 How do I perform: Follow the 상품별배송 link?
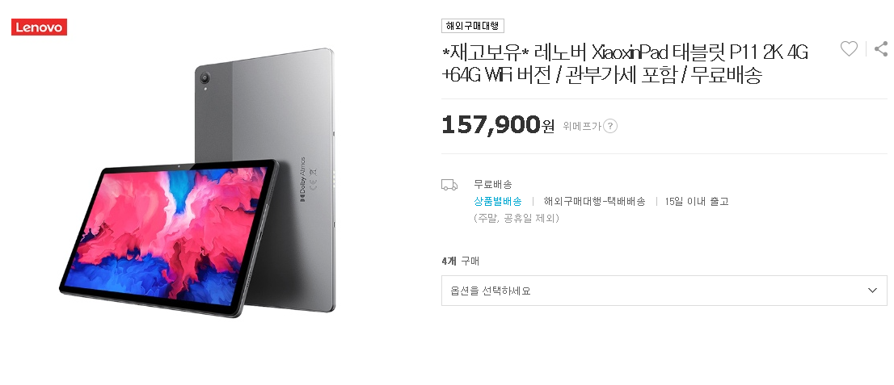(x=498, y=201)
